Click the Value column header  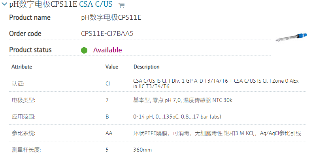pyautogui.click(x=112, y=67)
